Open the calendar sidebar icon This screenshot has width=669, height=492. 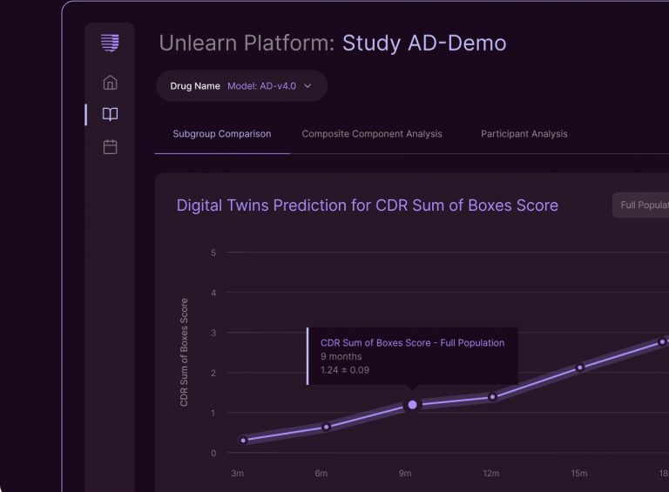110,146
